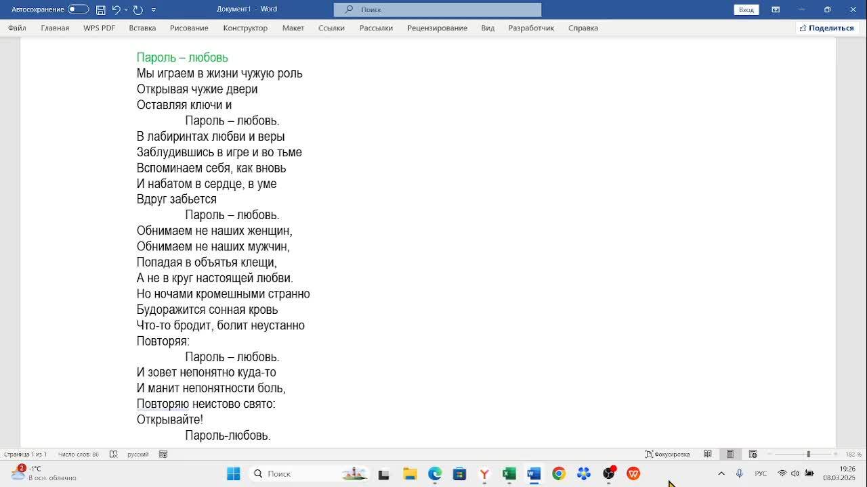Expand the undo history dropdown arrow

(125, 9)
